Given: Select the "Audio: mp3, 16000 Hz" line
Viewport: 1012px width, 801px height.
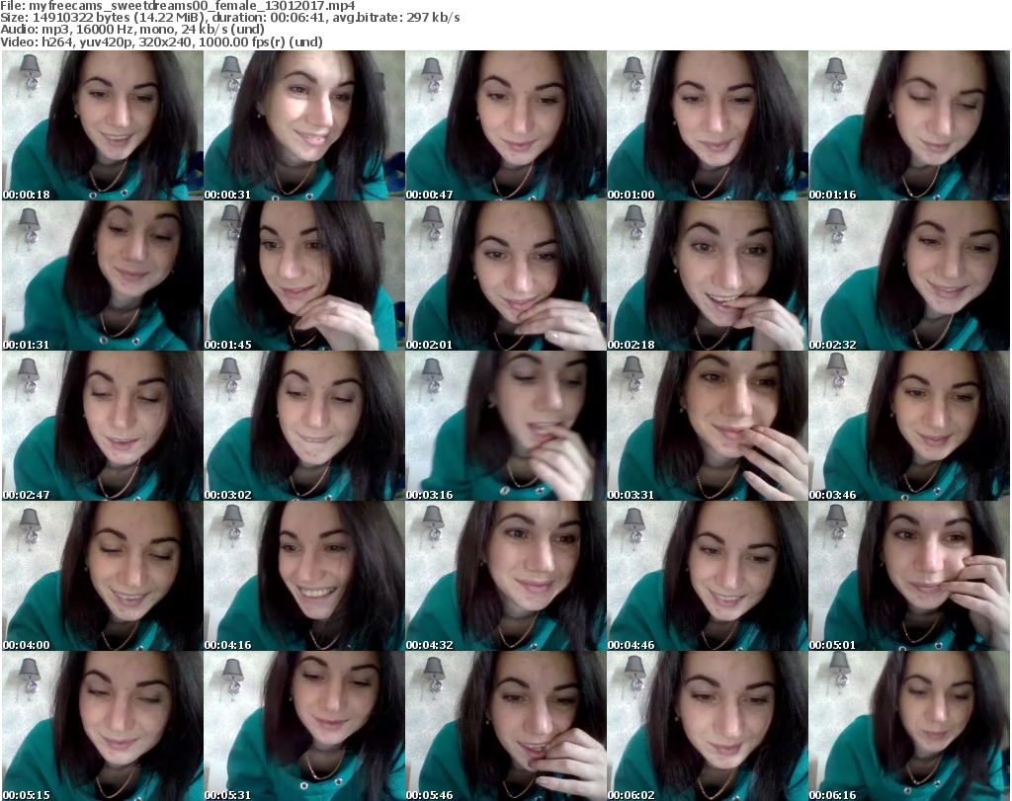Looking at the screenshot, I should 132,29.
